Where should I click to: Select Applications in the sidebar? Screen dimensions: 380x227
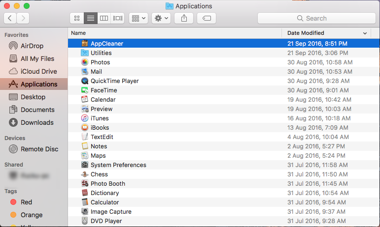pyautogui.click(x=34, y=84)
